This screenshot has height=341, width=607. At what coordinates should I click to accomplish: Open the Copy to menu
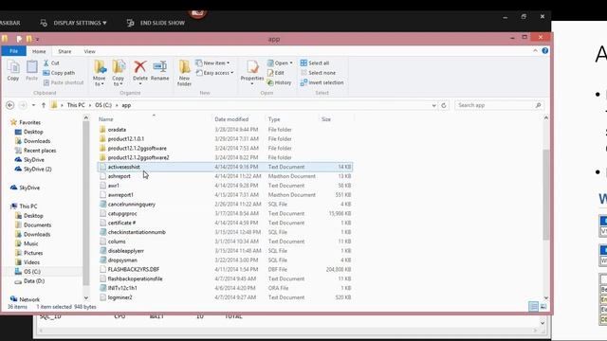(118, 73)
